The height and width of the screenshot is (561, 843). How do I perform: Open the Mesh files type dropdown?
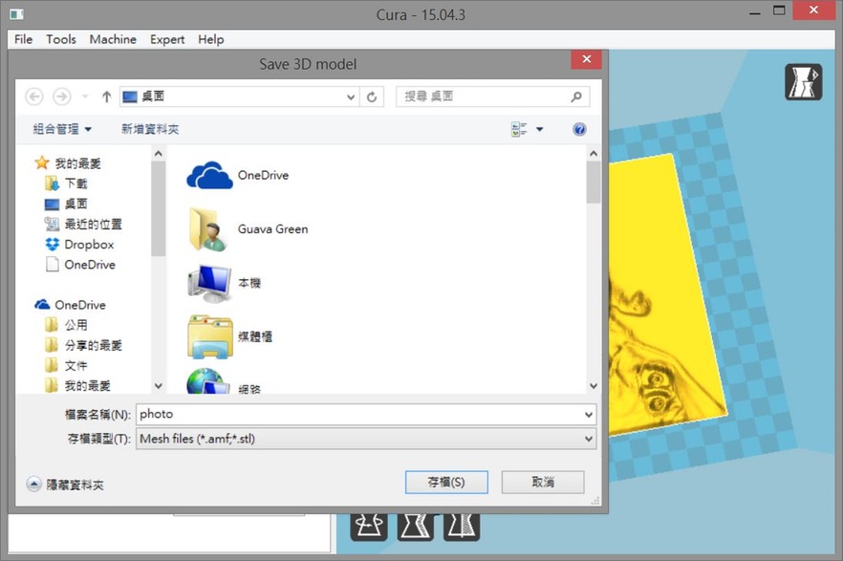click(366, 439)
